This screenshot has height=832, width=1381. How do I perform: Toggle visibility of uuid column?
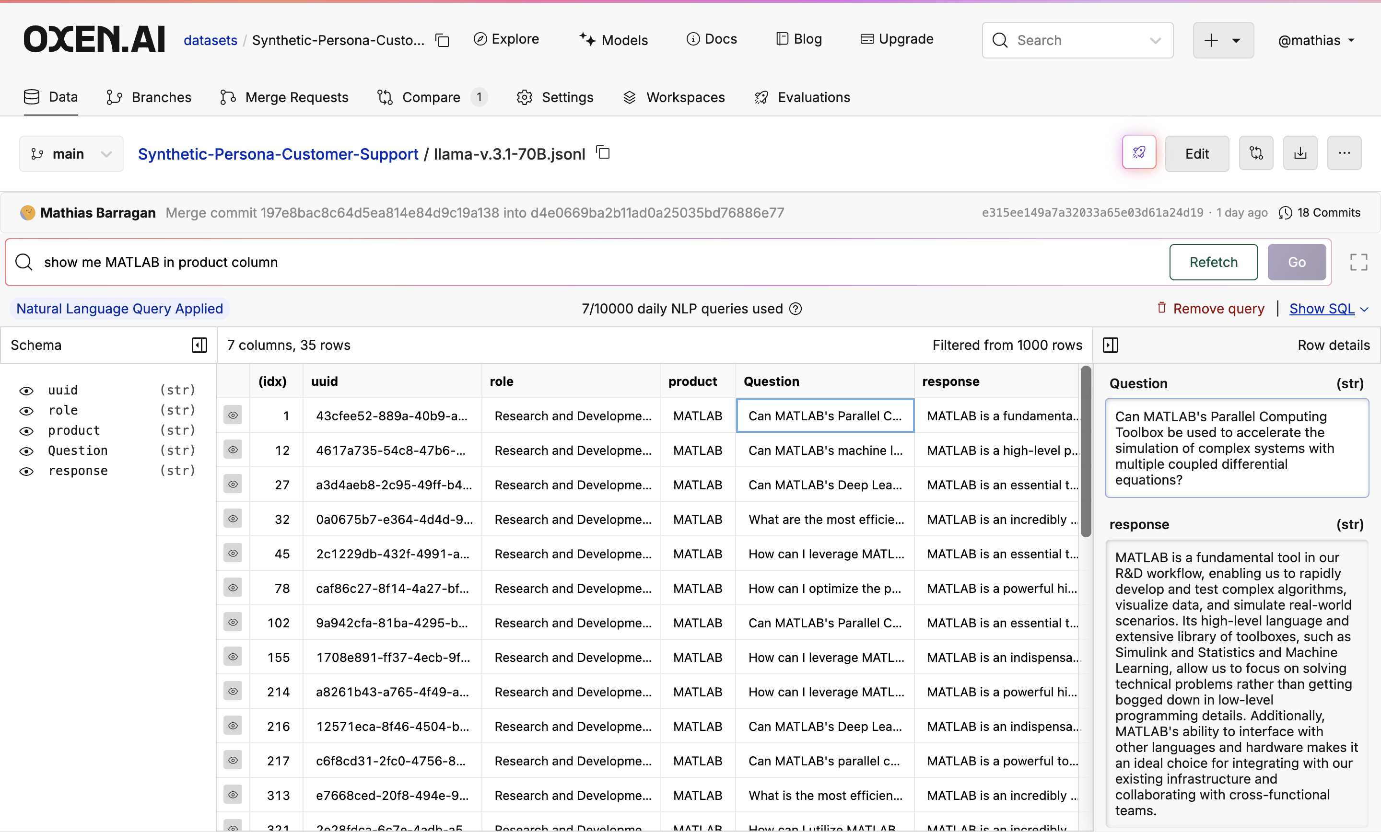pos(26,391)
